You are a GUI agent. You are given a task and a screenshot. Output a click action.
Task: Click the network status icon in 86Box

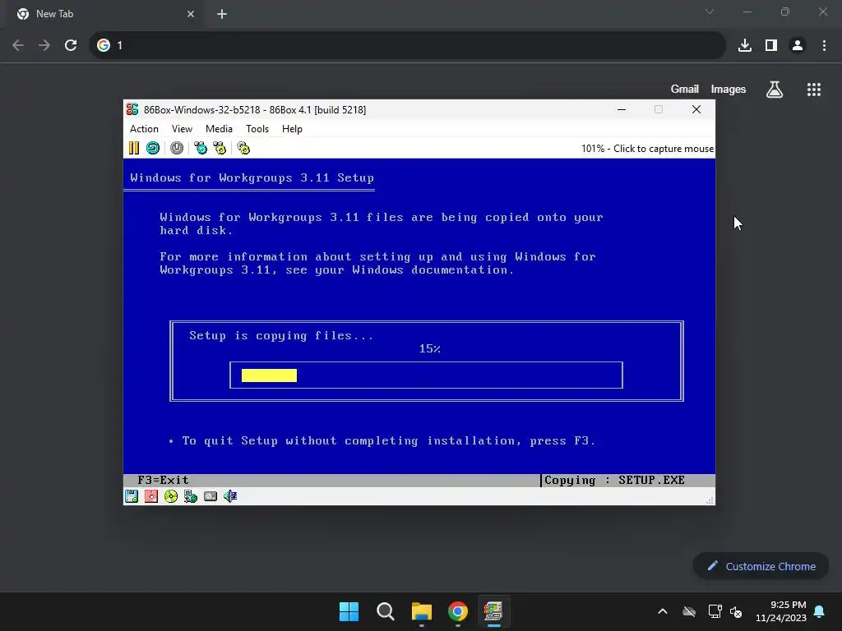[191, 496]
